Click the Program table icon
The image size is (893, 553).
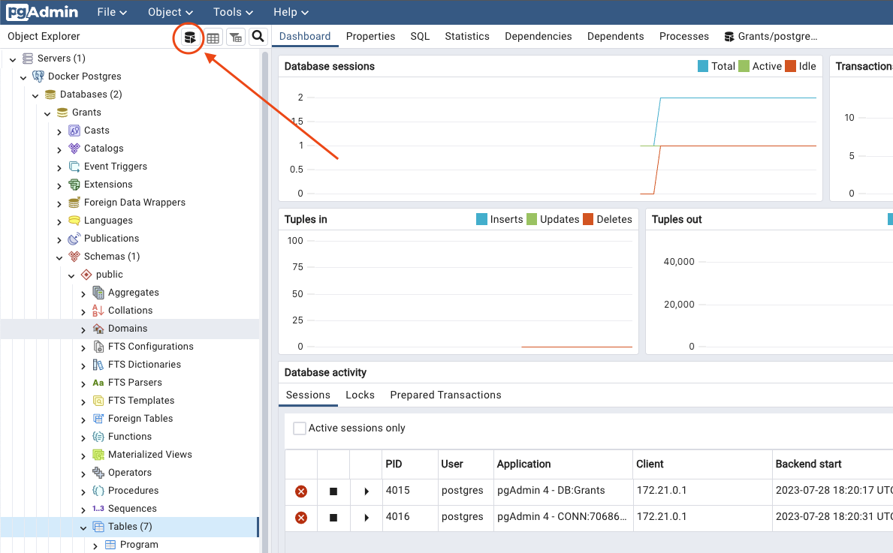click(110, 545)
